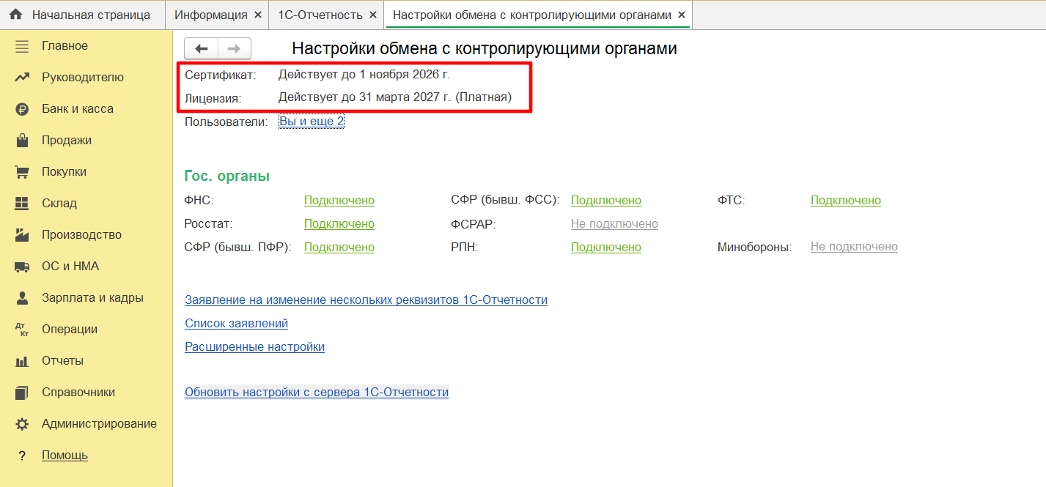
Task: Click the ФТС Подключено link
Action: tap(846, 201)
